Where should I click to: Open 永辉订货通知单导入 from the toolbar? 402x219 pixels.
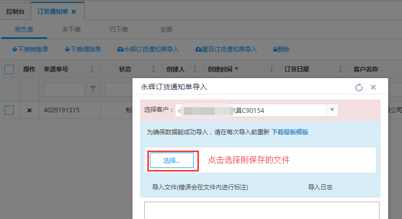click(148, 50)
